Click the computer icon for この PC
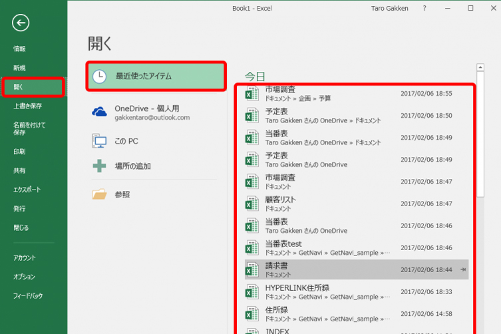501x334 pixels. pyautogui.click(x=99, y=141)
